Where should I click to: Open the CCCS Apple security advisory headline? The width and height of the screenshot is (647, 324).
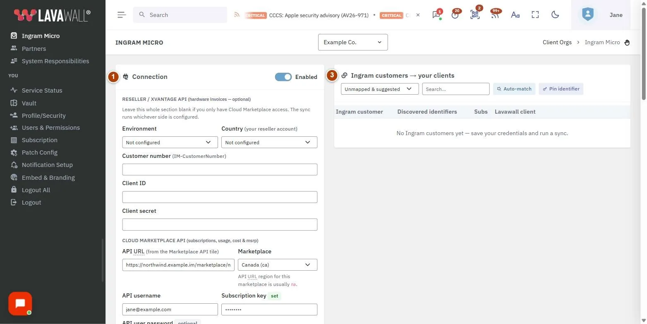[319, 15]
